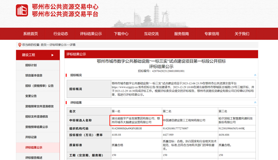Screen dimensions: 278x160
Task: Open the 行业动态 nav item
Action: coord(61,34)
